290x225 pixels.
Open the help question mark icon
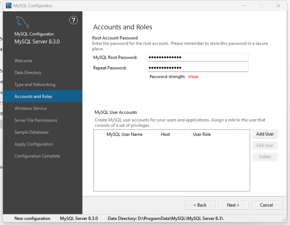(x=73, y=20)
